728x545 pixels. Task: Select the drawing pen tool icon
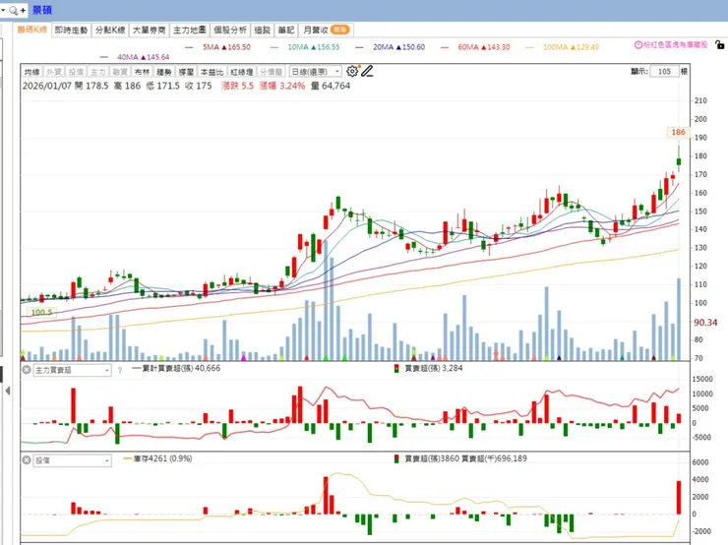(367, 71)
